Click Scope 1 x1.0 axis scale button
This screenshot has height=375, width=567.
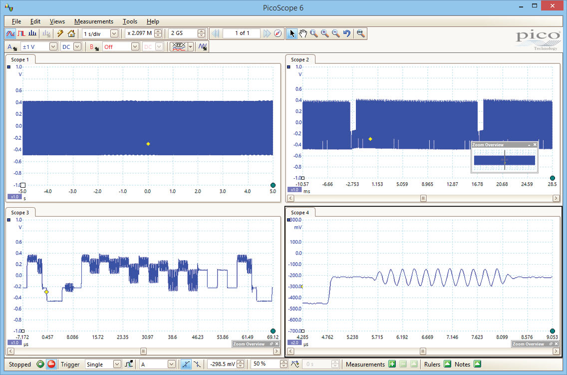pos(14,197)
